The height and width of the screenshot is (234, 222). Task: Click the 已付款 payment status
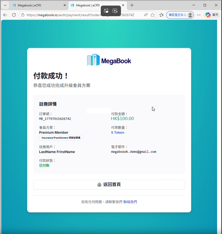(x=44, y=165)
